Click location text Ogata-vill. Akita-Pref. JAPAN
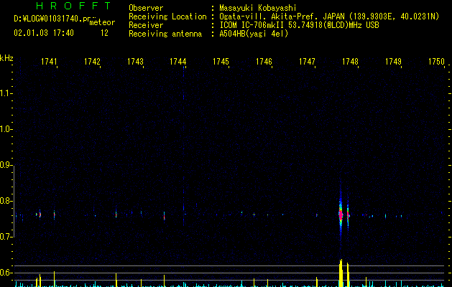The height and width of the screenshot is (287, 452). click(x=282, y=17)
